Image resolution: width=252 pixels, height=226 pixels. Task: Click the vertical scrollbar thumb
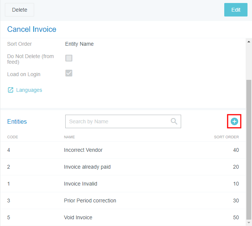click(x=249, y=150)
